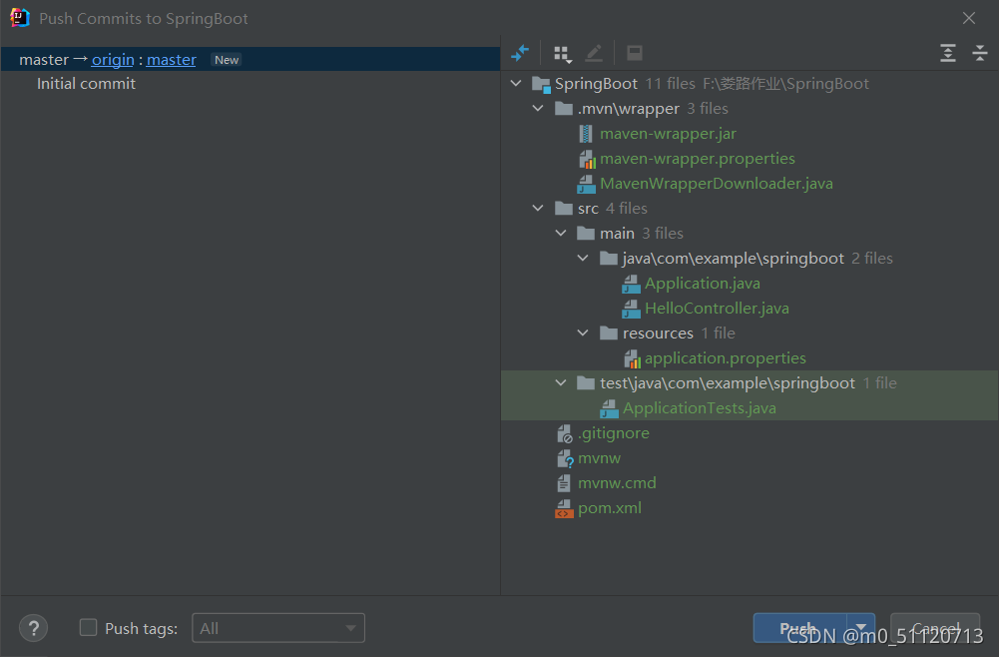
Task: Collapse the src folder node
Action: (x=538, y=209)
